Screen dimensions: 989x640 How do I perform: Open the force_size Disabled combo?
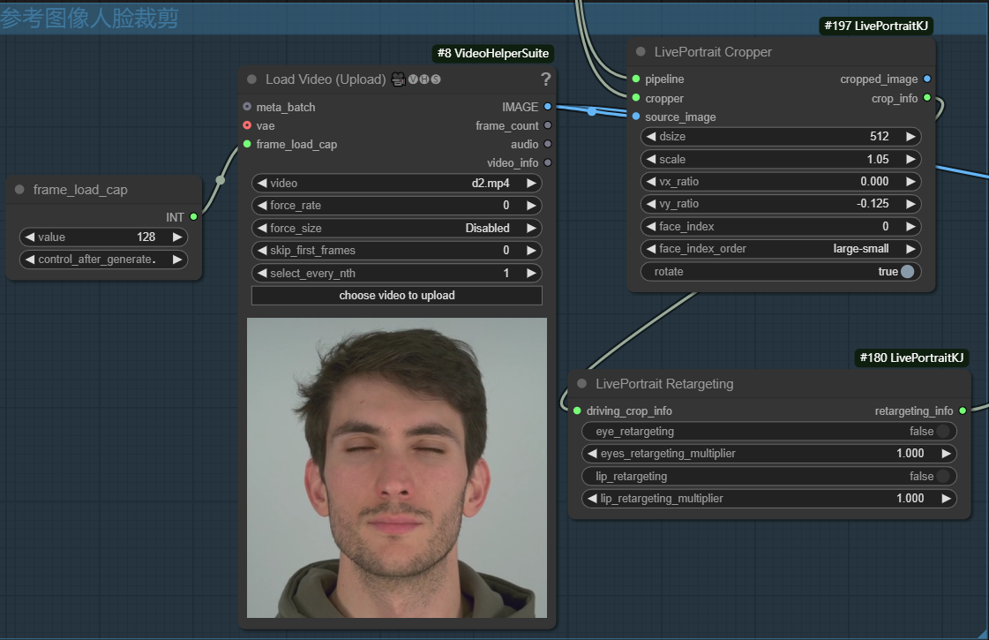point(396,228)
